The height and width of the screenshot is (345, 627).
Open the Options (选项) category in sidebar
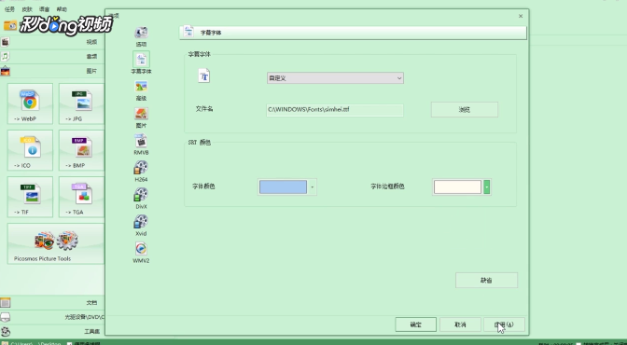141,36
